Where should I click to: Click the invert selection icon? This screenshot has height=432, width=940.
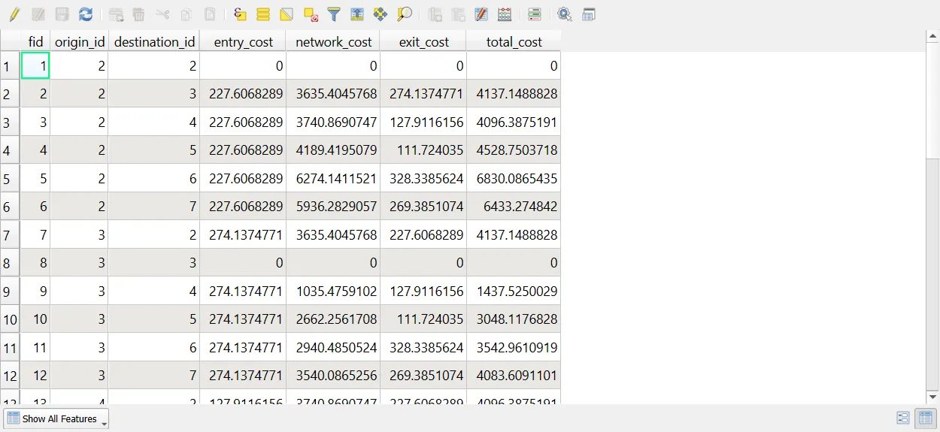287,14
